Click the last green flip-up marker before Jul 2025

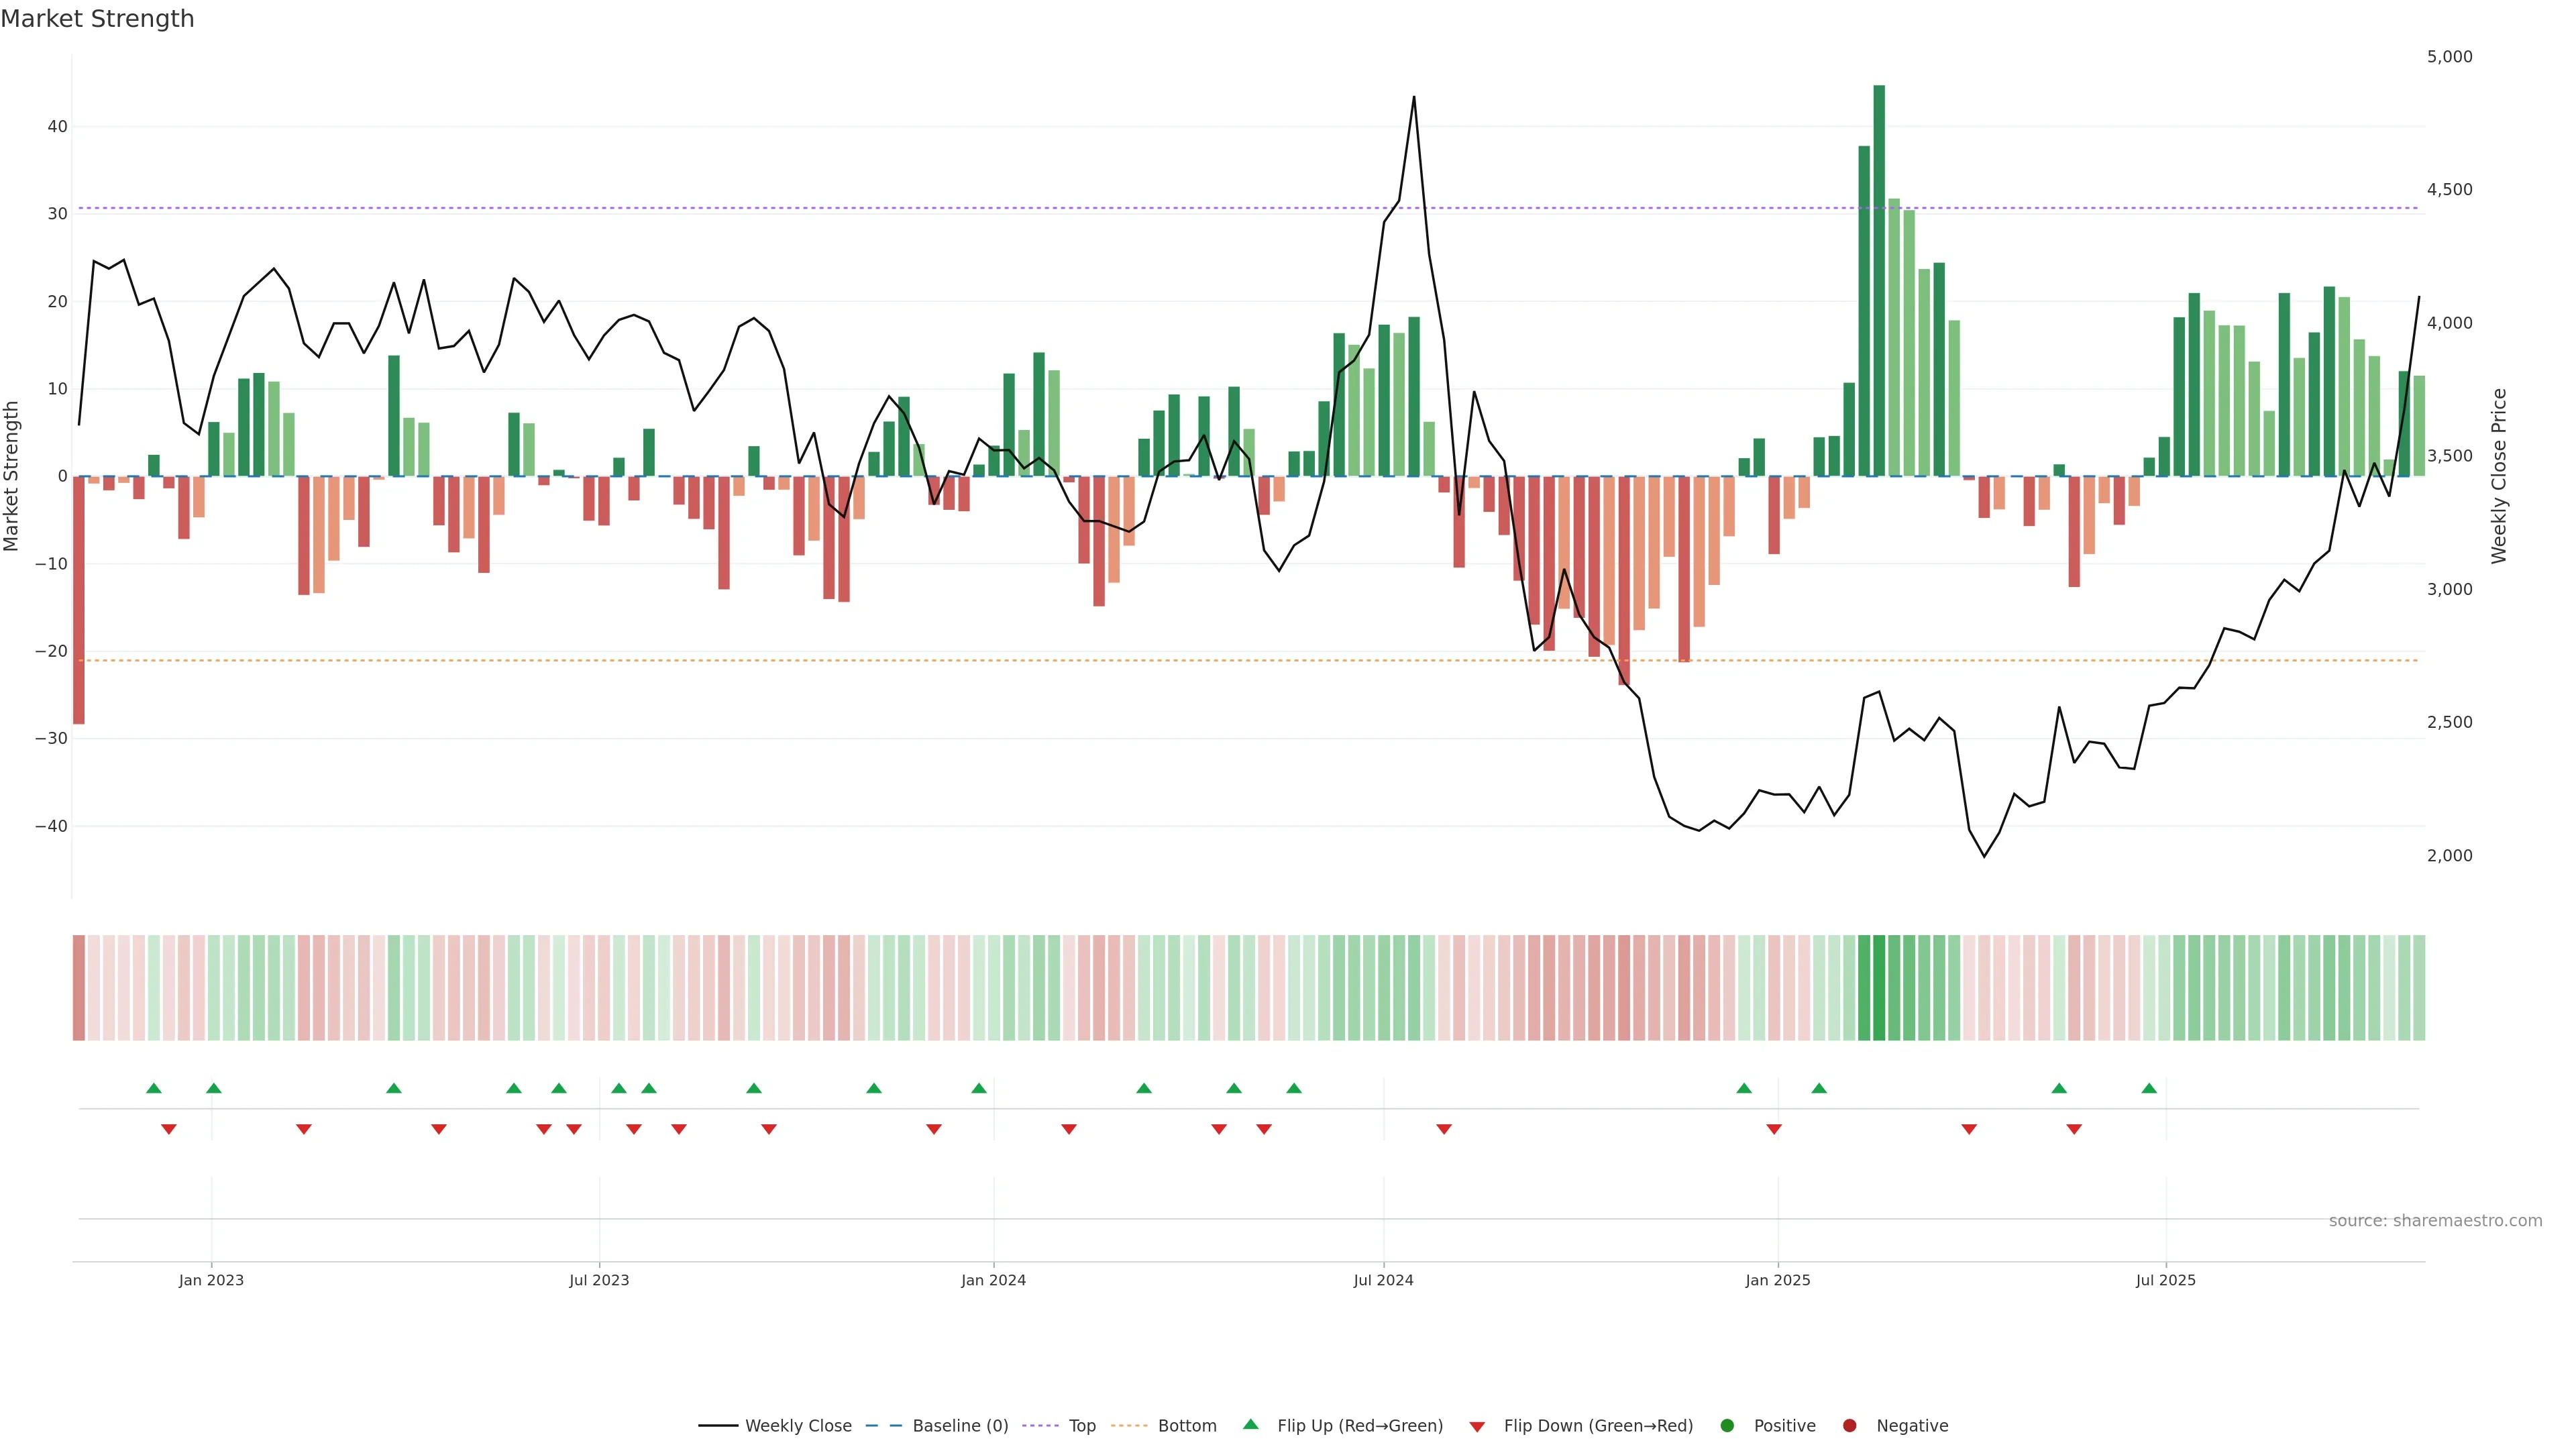click(x=2149, y=1088)
